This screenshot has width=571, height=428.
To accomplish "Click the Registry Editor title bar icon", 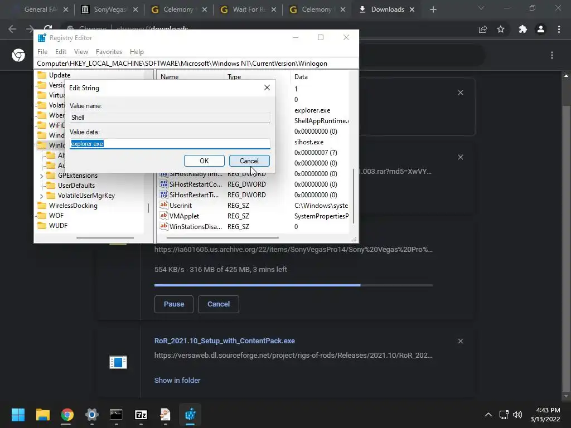I will pos(42,37).
